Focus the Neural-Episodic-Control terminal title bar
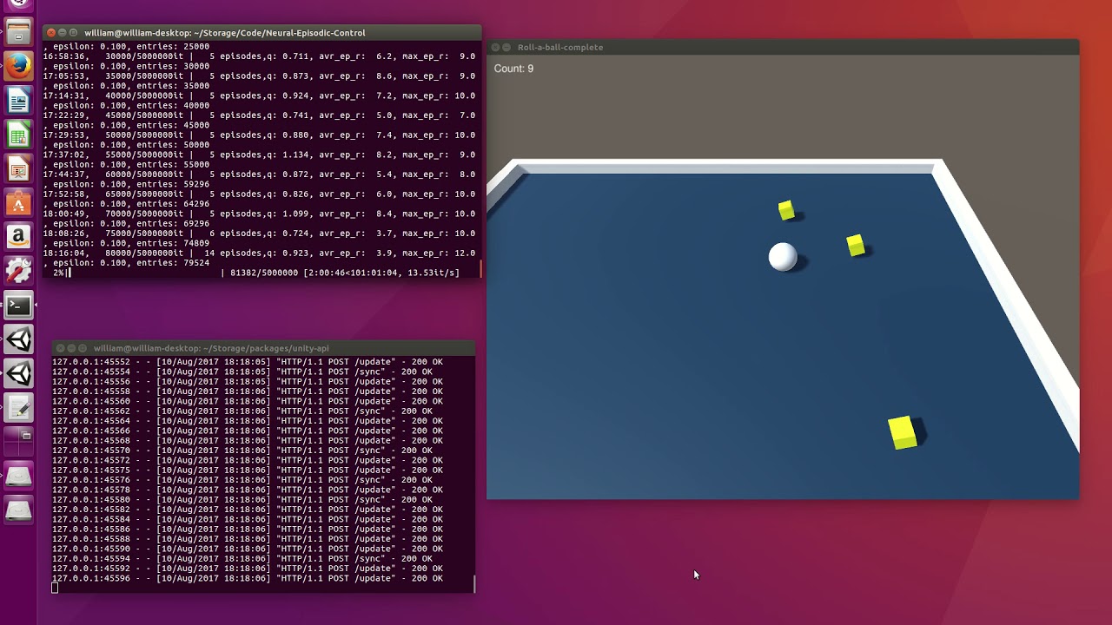This screenshot has width=1112, height=625. [262, 33]
